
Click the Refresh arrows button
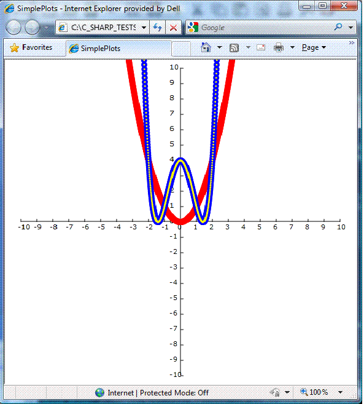click(157, 27)
